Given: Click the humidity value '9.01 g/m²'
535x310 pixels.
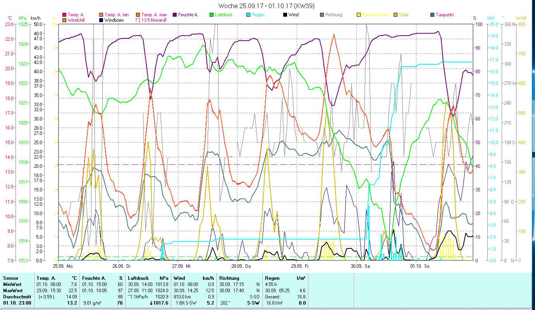Looking at the screenshot, I should click(93, 303).
